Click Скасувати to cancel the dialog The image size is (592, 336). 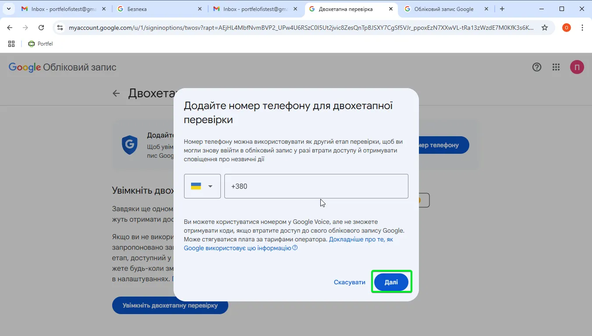(x=349, y=282)
